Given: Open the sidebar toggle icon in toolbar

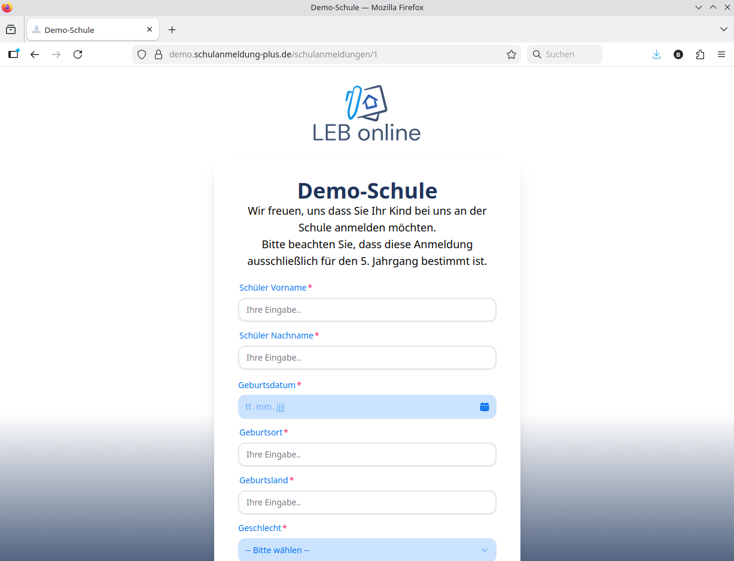Looking at the screenshot, I should click(13, 54).
